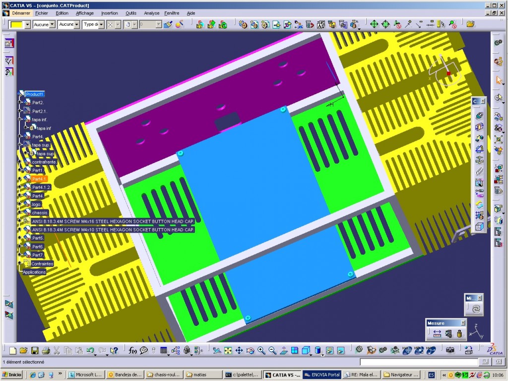
Task: Click the Measure Item icon
Action: click(448, 334)
